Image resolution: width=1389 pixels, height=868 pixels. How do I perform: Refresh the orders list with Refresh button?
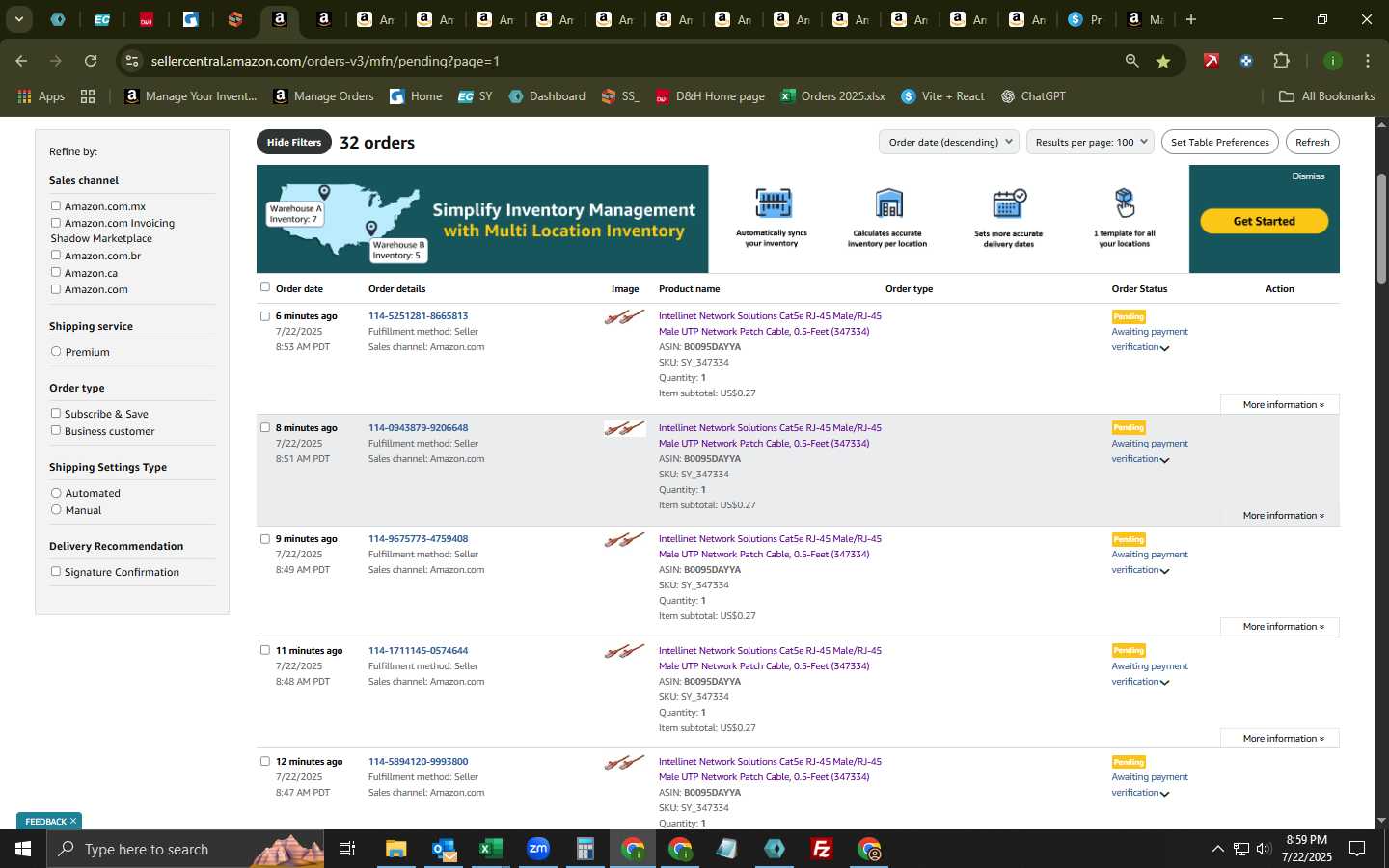click(x=1312, y=142)
